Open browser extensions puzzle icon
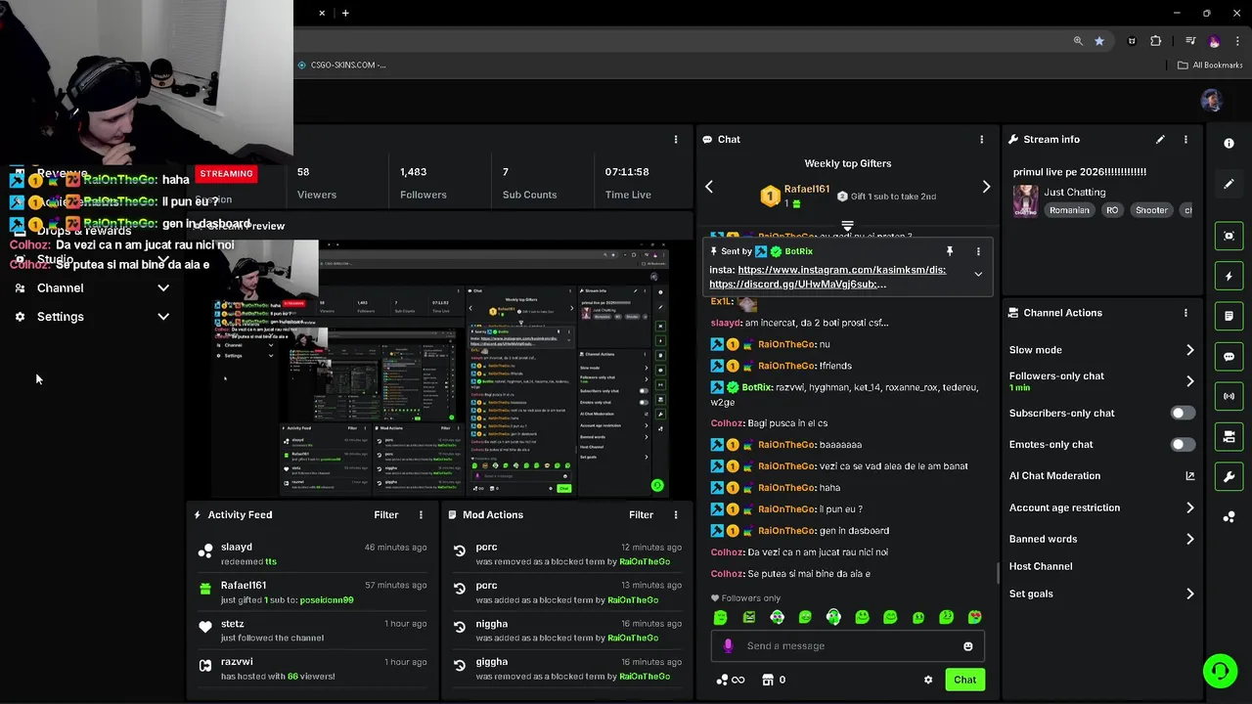Screen dimensions: 1252x704 pos(1156,41)
